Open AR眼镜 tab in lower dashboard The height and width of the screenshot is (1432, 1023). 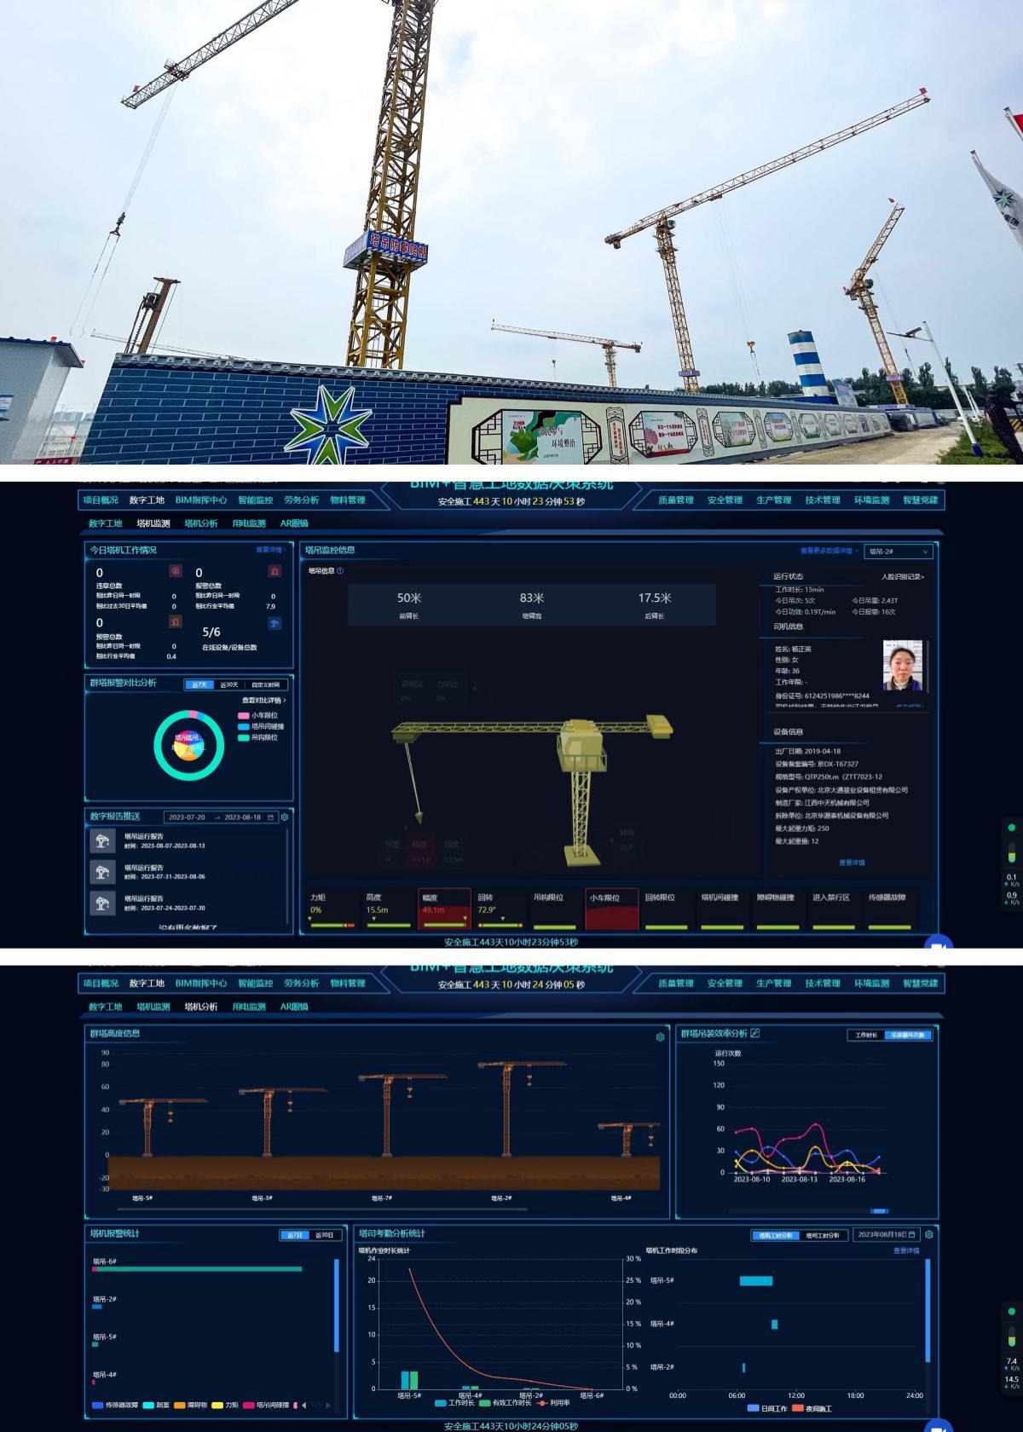click(294, 1007)
